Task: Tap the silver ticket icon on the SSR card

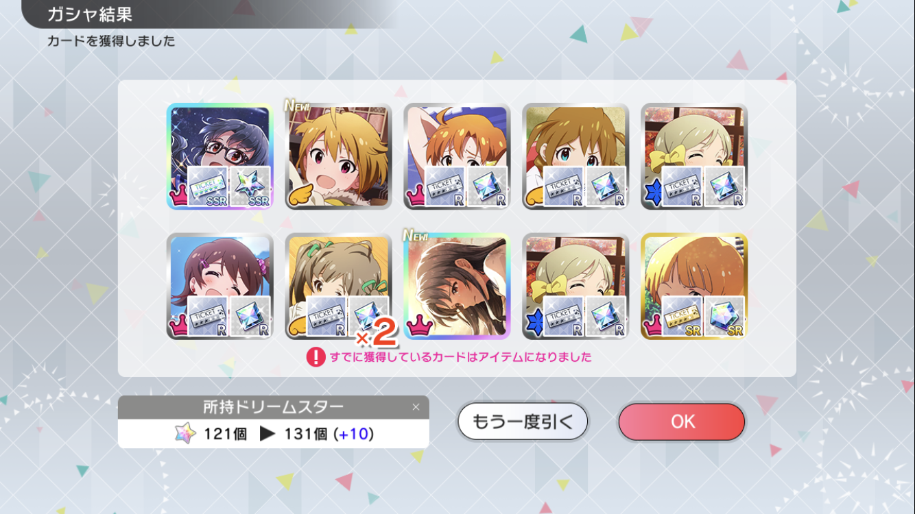Action: coord(208,186)
